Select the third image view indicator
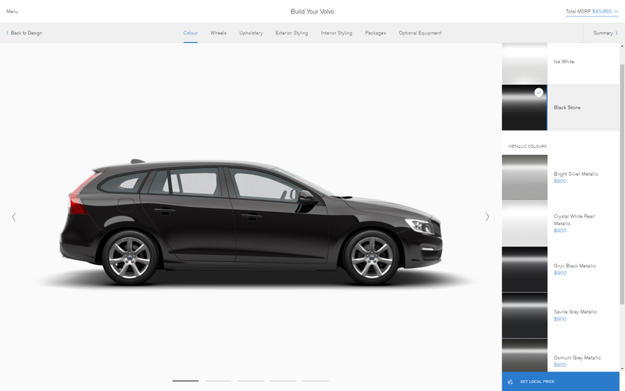This screenshot has width=625, height=391. 250,381
